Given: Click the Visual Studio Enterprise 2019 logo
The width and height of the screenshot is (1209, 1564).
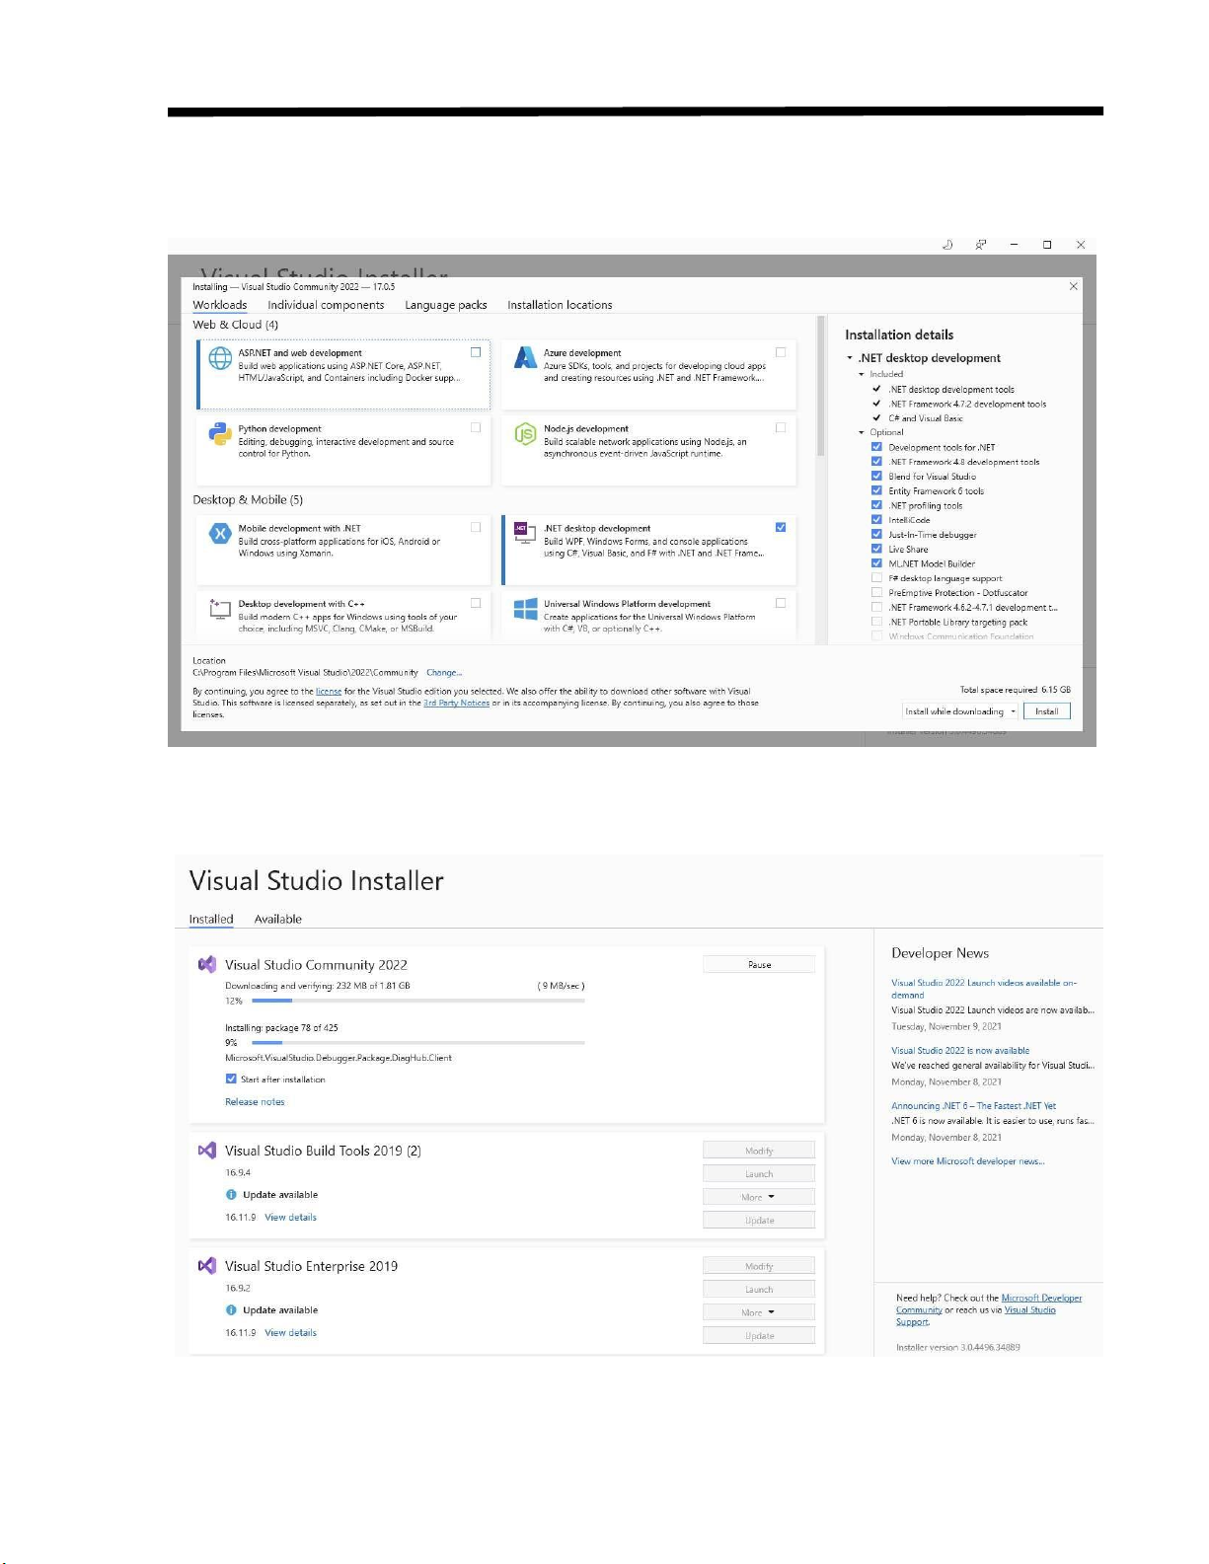Looking at the screenshot, I should coord(207,1266).
